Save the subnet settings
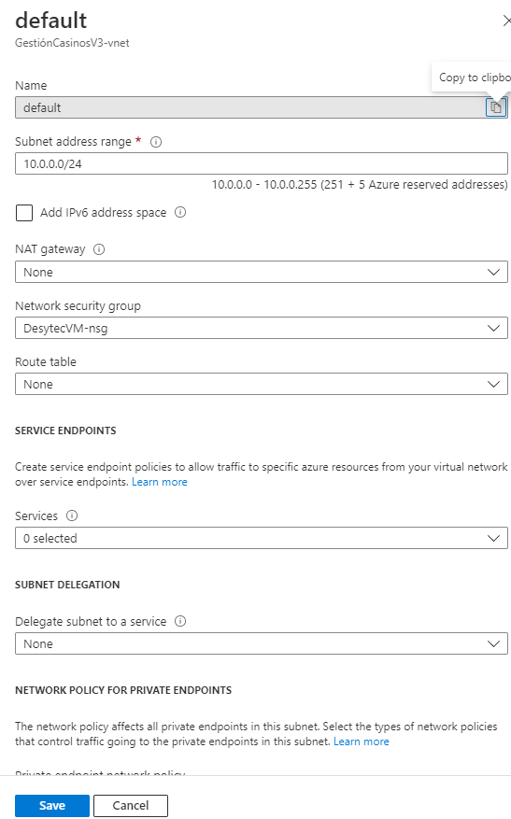 (x=52, y=805)
